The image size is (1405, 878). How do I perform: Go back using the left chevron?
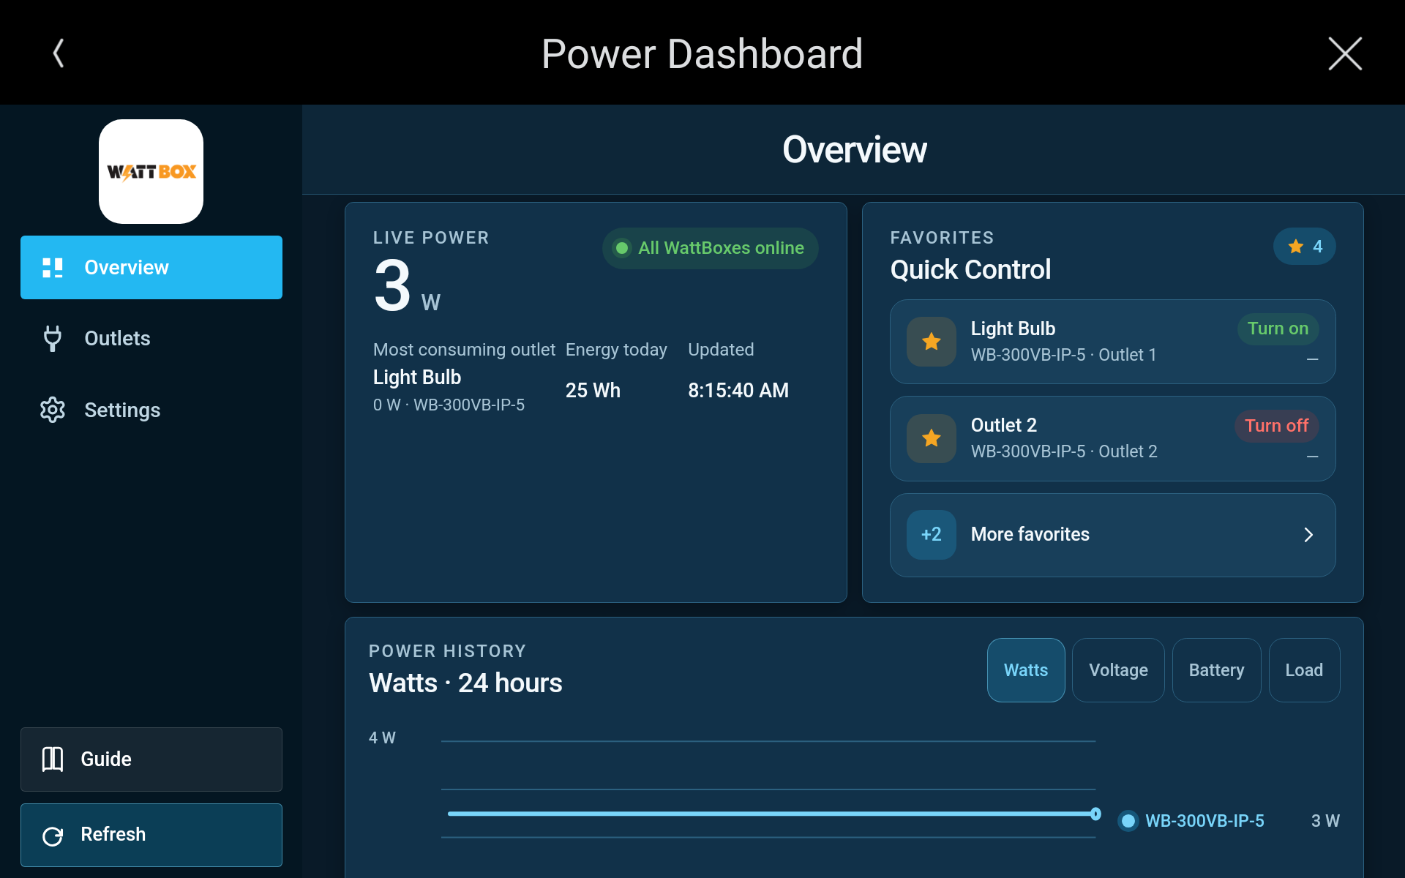click(59, 53)
